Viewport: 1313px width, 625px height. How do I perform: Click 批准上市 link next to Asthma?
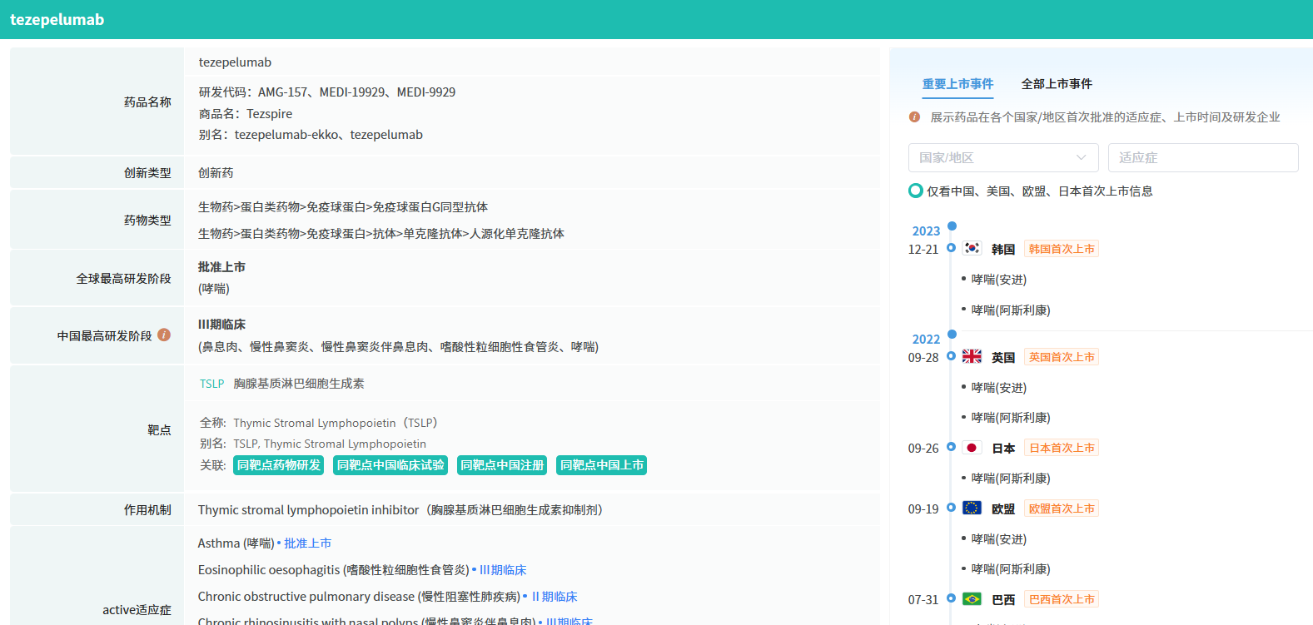click(x=307, y=543)
